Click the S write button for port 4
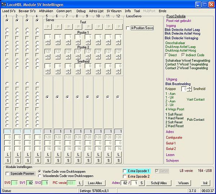 (38, 160)
